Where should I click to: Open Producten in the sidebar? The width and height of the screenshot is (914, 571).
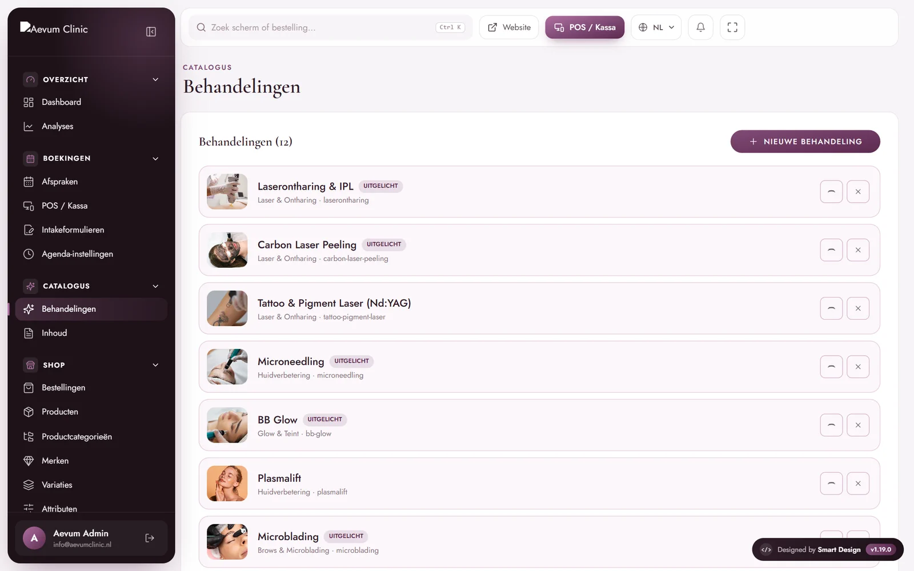point(91,412)
